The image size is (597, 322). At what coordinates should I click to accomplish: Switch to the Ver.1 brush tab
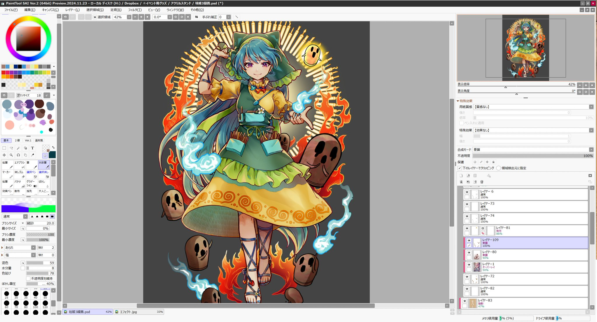point(28,140)
